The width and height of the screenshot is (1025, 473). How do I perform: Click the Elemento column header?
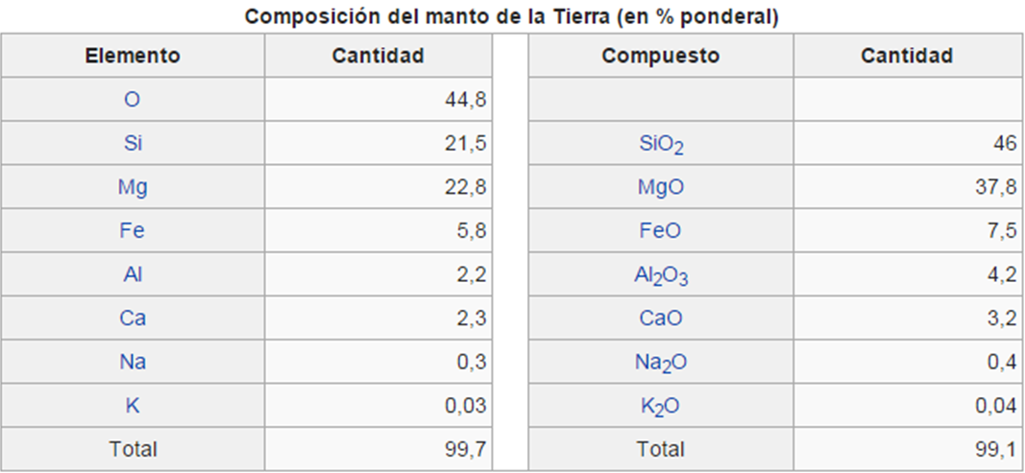tap(133, 56)
